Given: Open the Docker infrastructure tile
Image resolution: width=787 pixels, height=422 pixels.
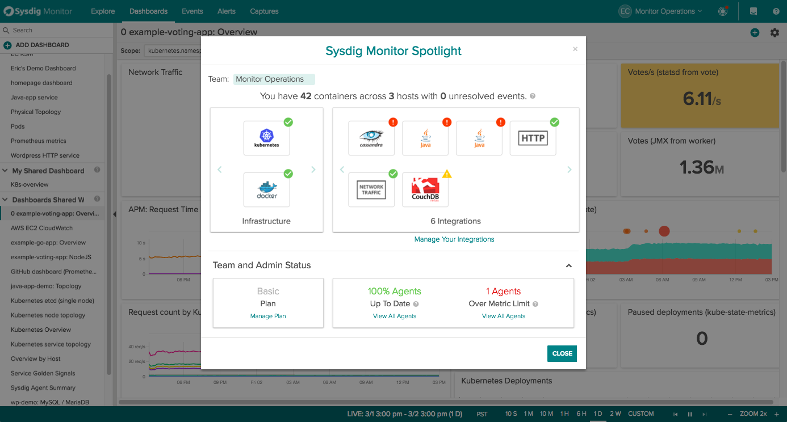Looking at the screenshot, I should [266, 189].
